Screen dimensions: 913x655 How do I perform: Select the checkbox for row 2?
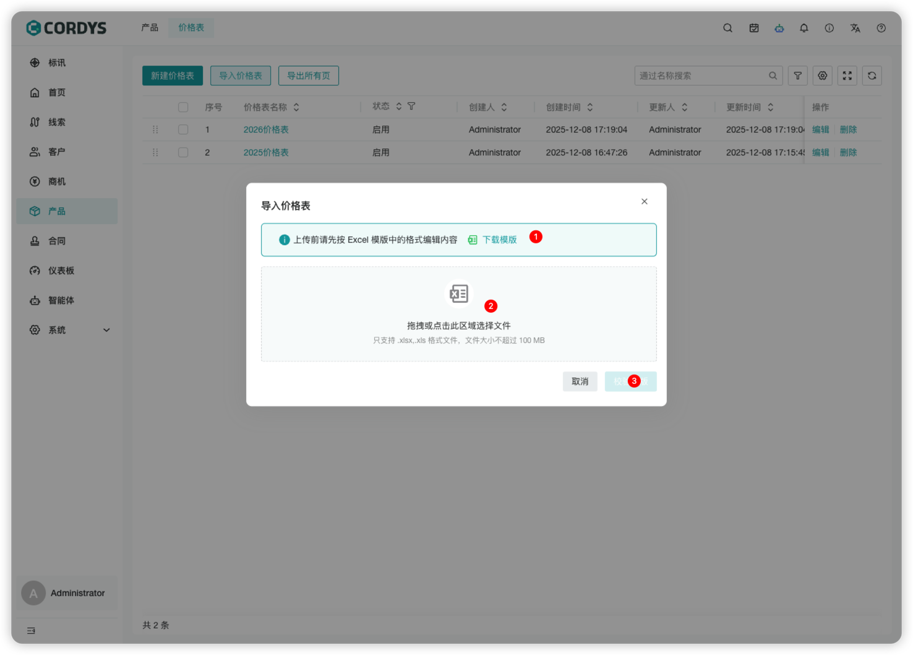[183, 152]
